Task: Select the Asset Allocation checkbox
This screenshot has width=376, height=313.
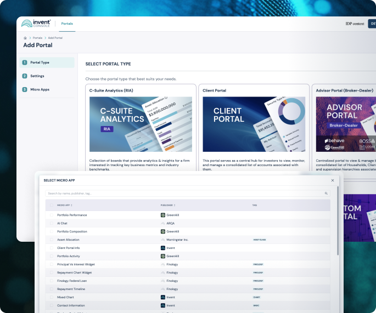Action: point(51,240)
